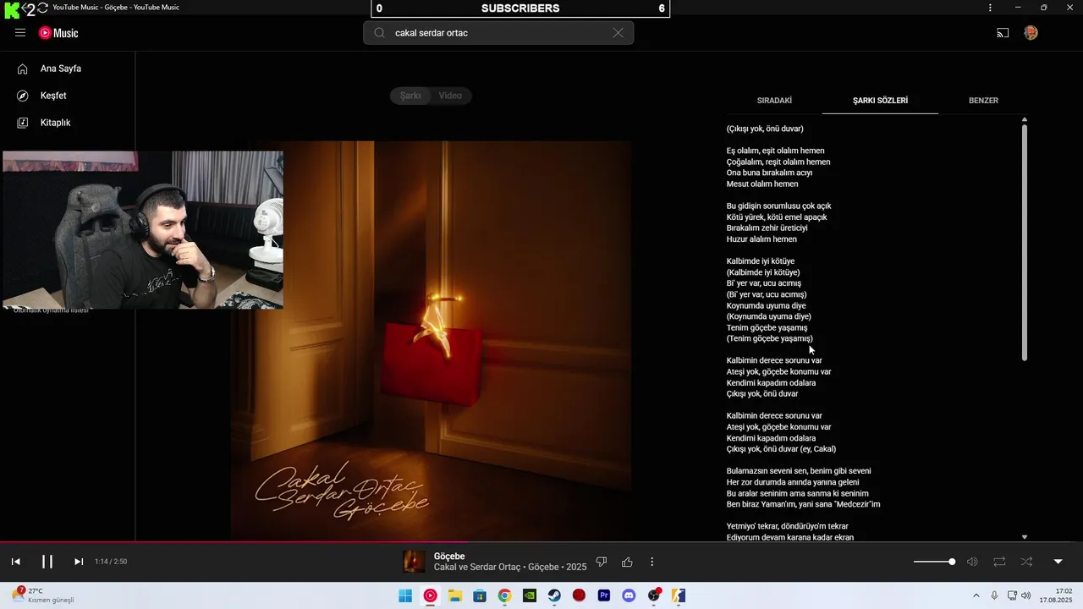Click the red circle taskbar app icon
1083x609 pixels.
[579, 595]
